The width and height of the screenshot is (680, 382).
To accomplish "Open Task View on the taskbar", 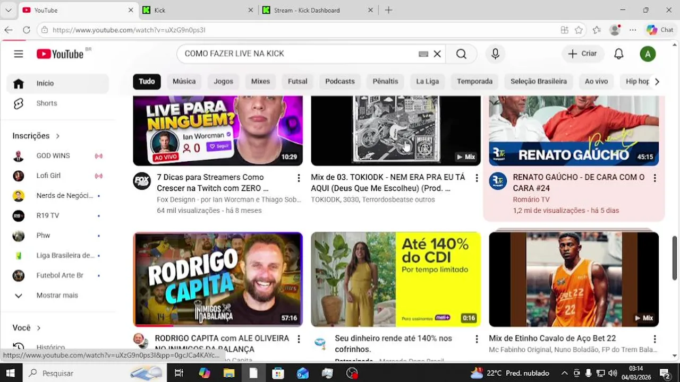I will [x=179, y=373].
